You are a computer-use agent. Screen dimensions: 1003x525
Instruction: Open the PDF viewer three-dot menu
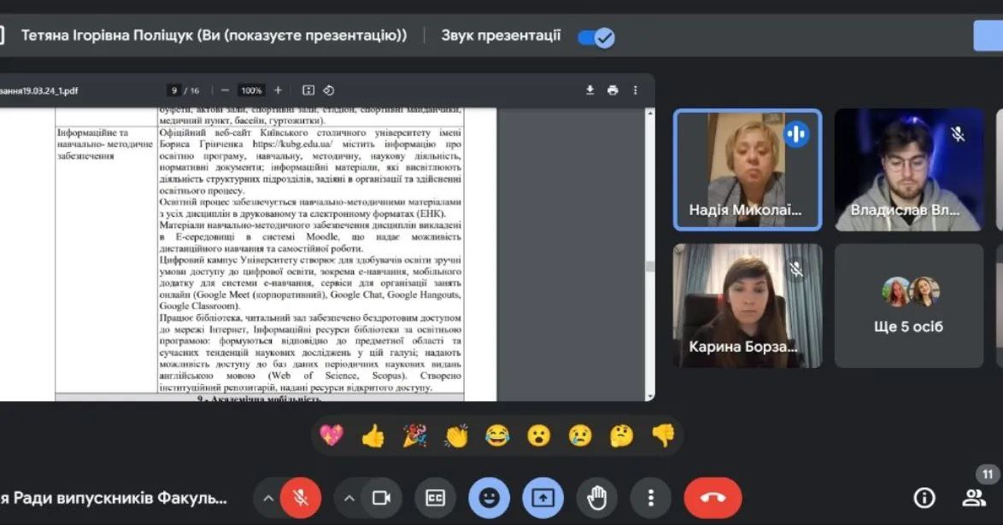click(x=635, y=90)
